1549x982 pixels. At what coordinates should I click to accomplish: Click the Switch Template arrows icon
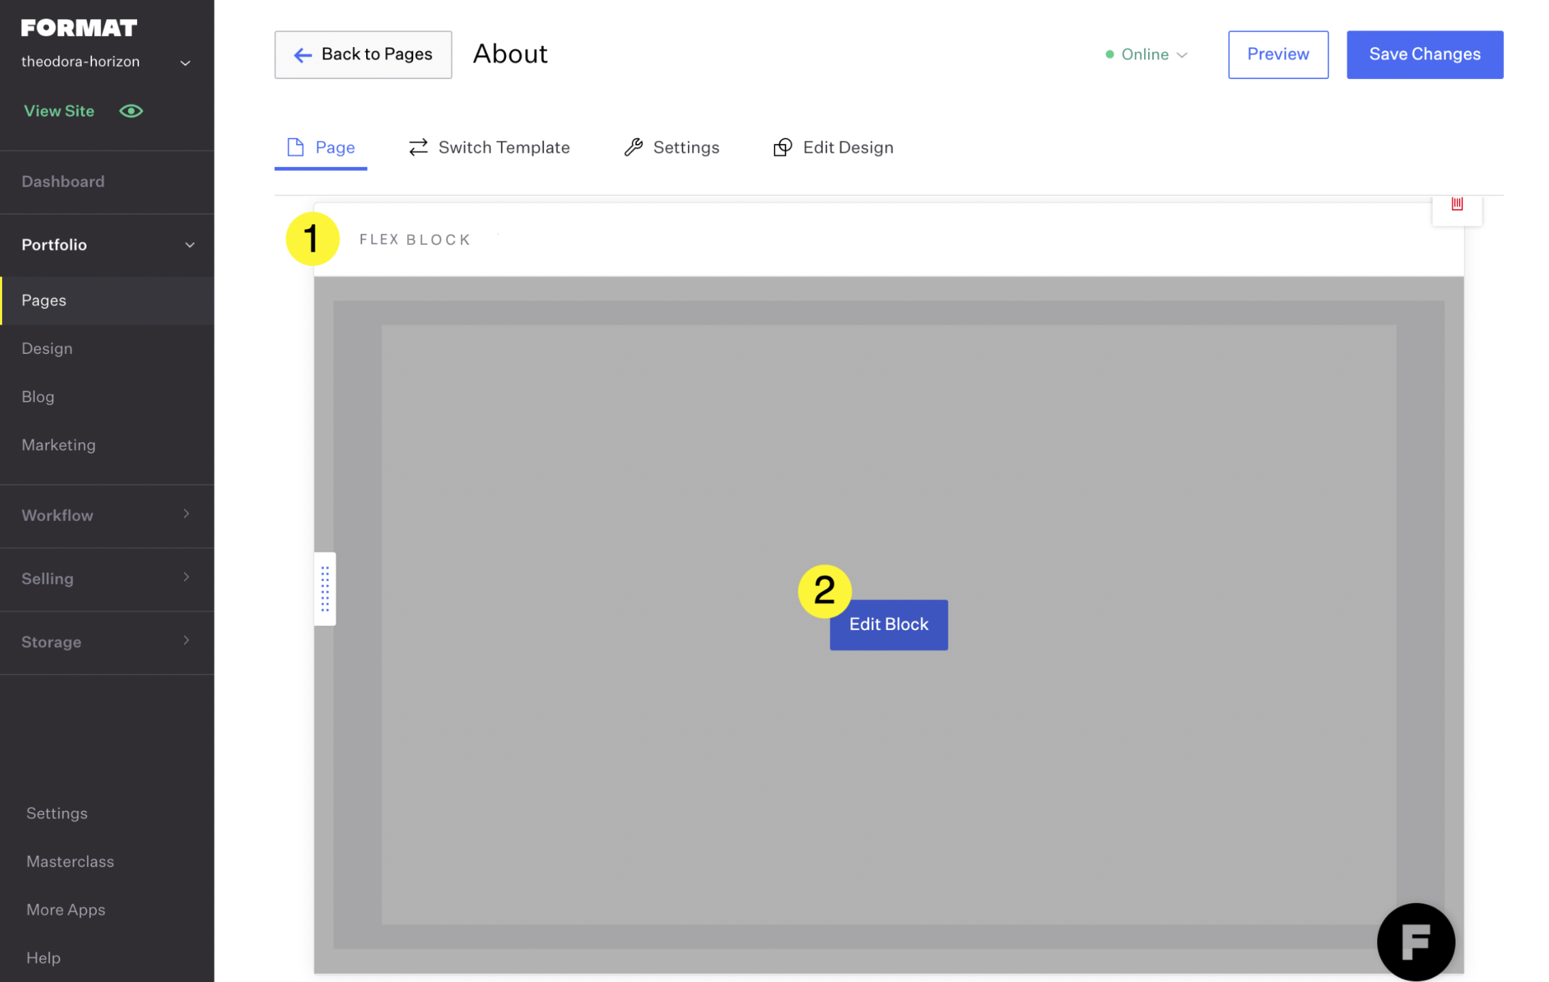[418, 147]
